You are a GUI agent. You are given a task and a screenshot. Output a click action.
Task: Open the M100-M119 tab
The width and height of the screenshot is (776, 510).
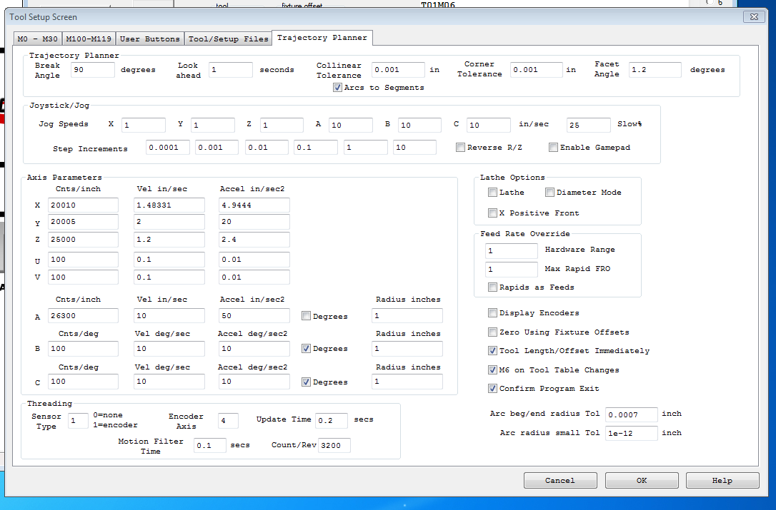coord(89,39)
